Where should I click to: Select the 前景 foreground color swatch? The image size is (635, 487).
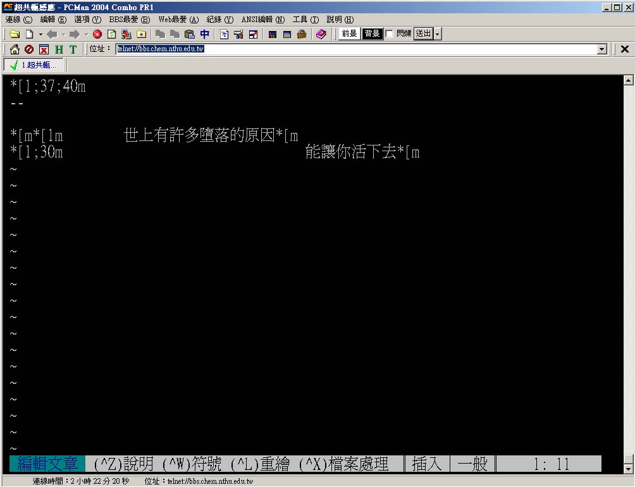[349, 34]
